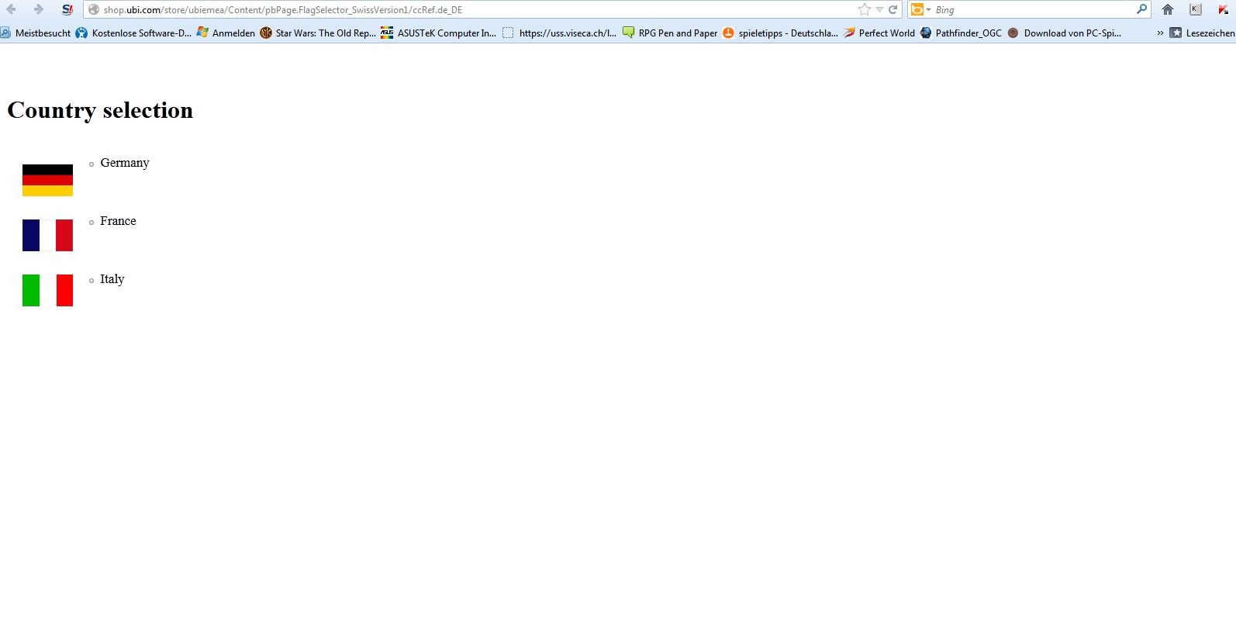Select the French flag image

[47, 235]
